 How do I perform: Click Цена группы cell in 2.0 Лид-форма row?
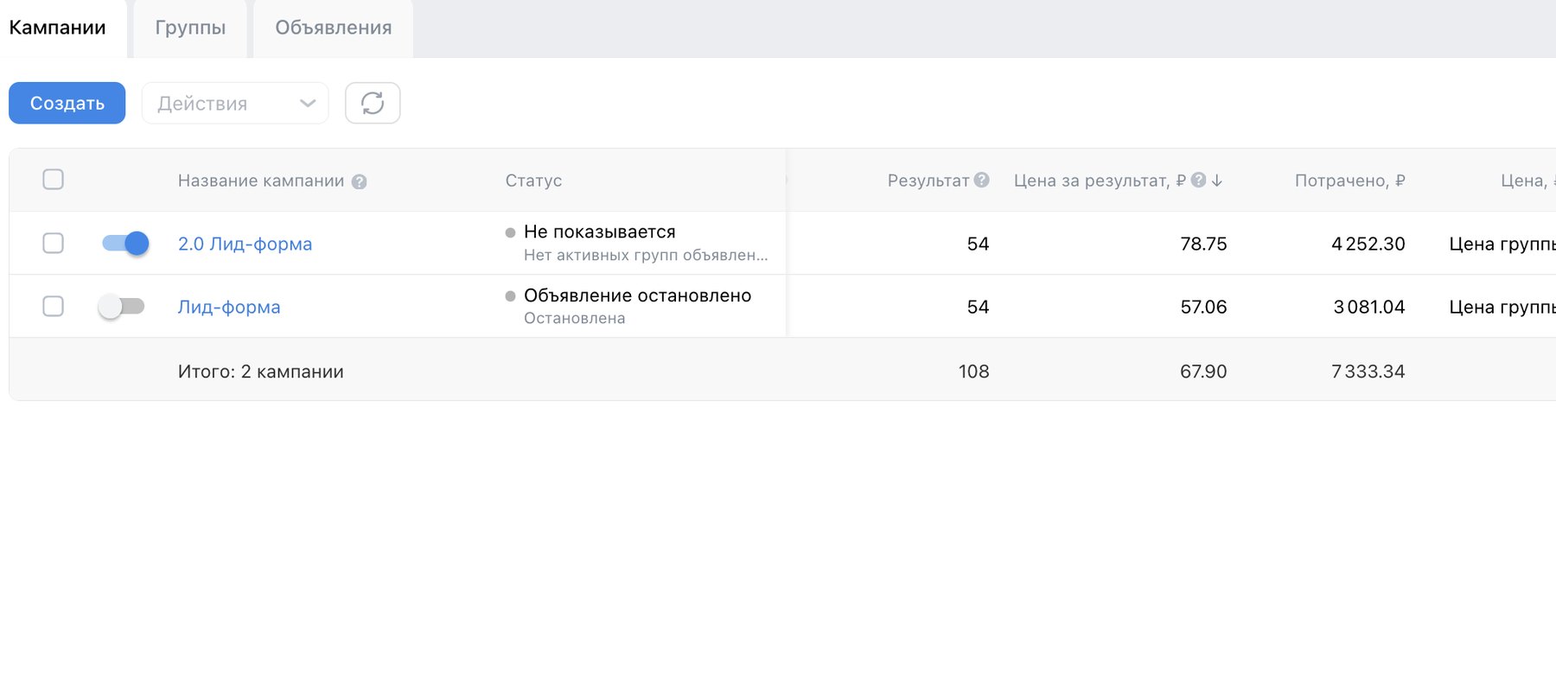tap(1502, 244)
